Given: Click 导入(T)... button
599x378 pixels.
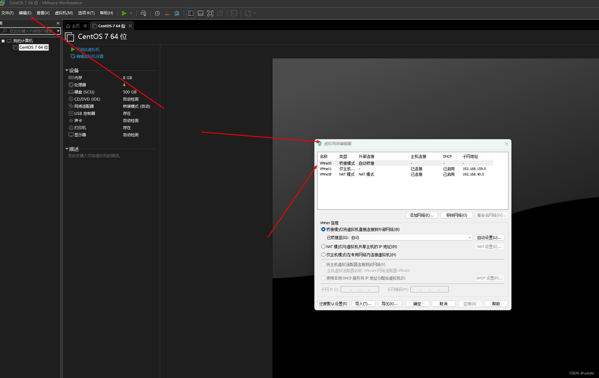Looking at the screenshot, I should (x=363, y=304).
